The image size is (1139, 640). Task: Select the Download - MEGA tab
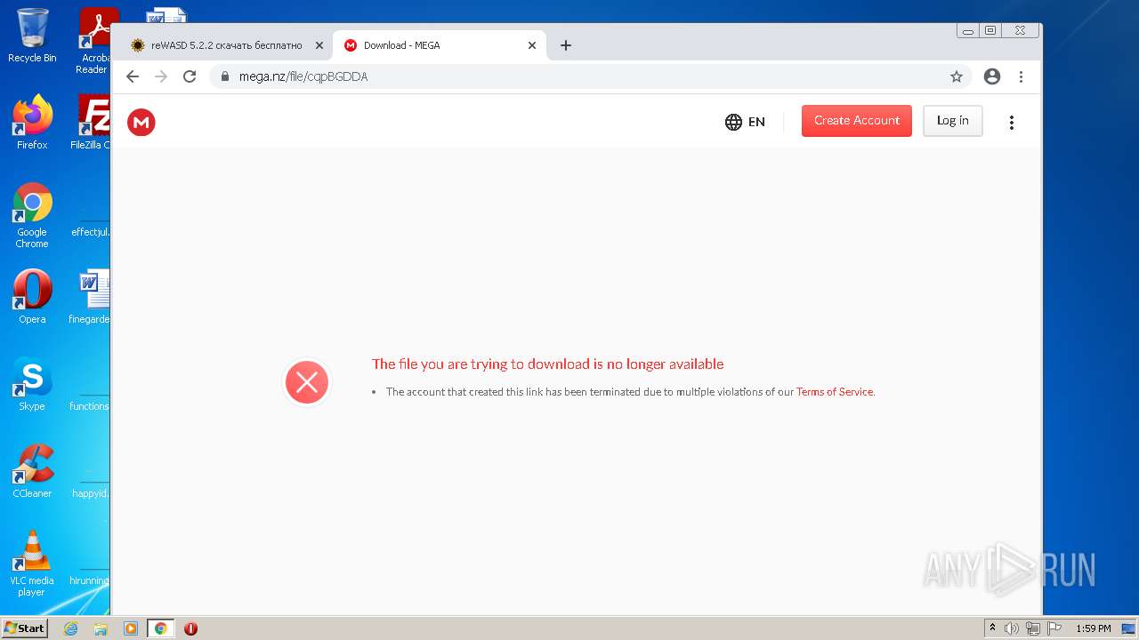pos(440,45)
